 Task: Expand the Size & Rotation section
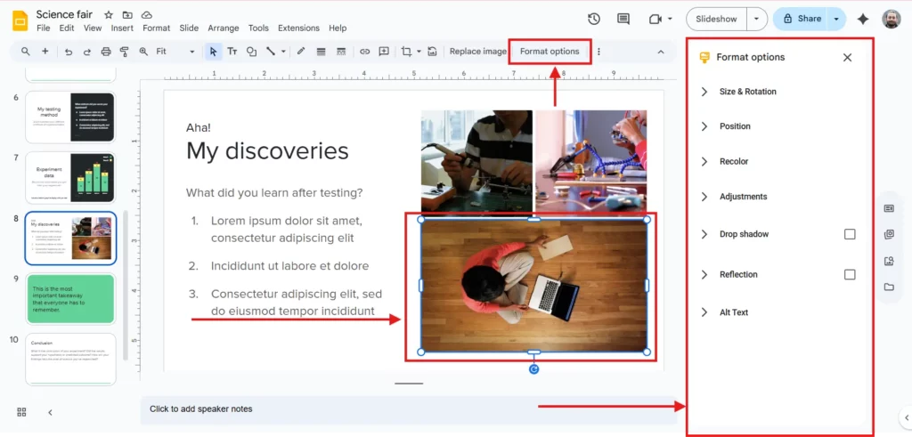point(747,92)
